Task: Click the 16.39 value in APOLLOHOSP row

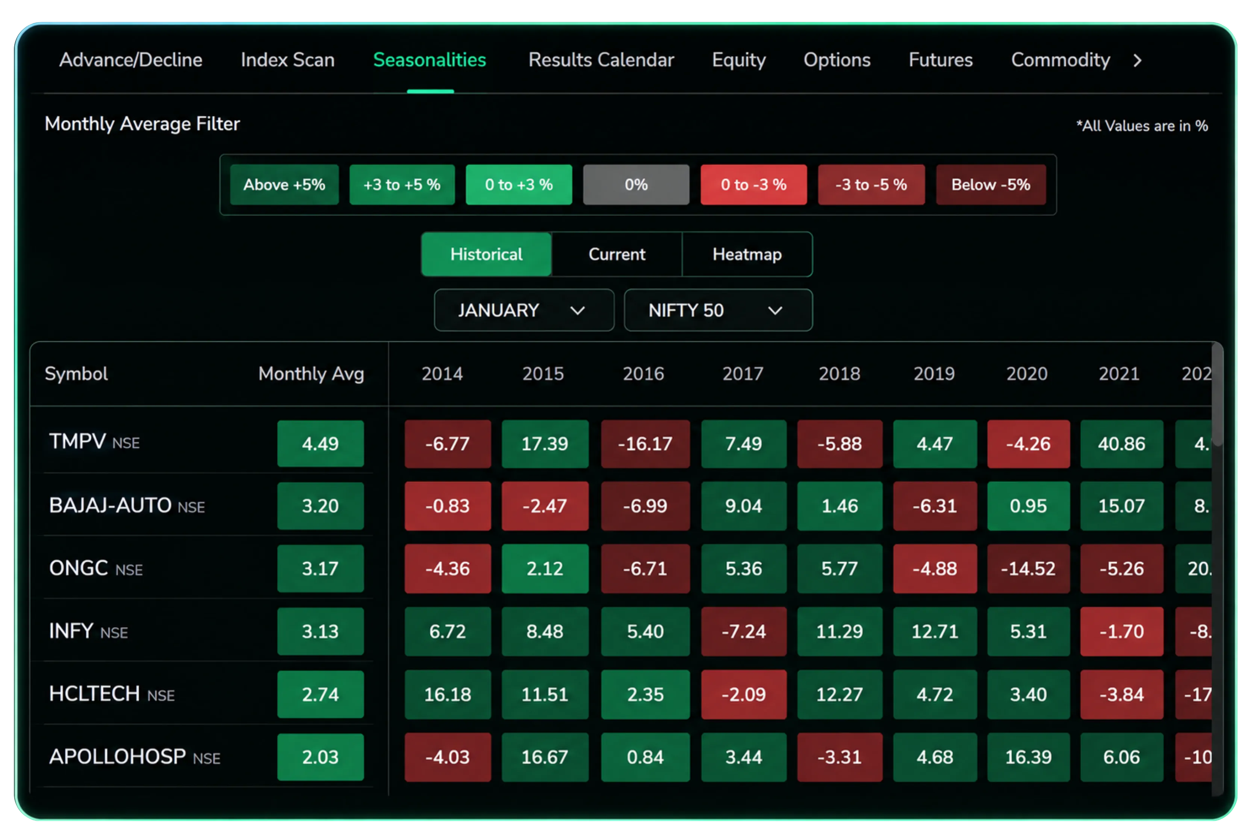Action: point(1028,757)
